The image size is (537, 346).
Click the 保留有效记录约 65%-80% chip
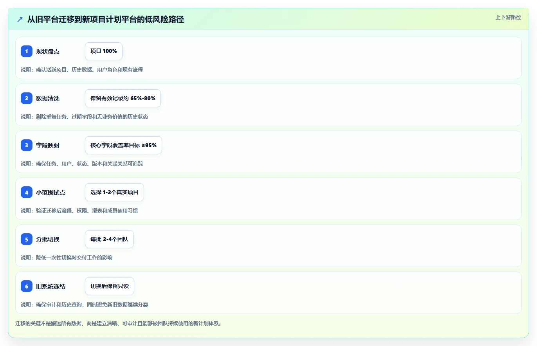(x=123, y=98)
